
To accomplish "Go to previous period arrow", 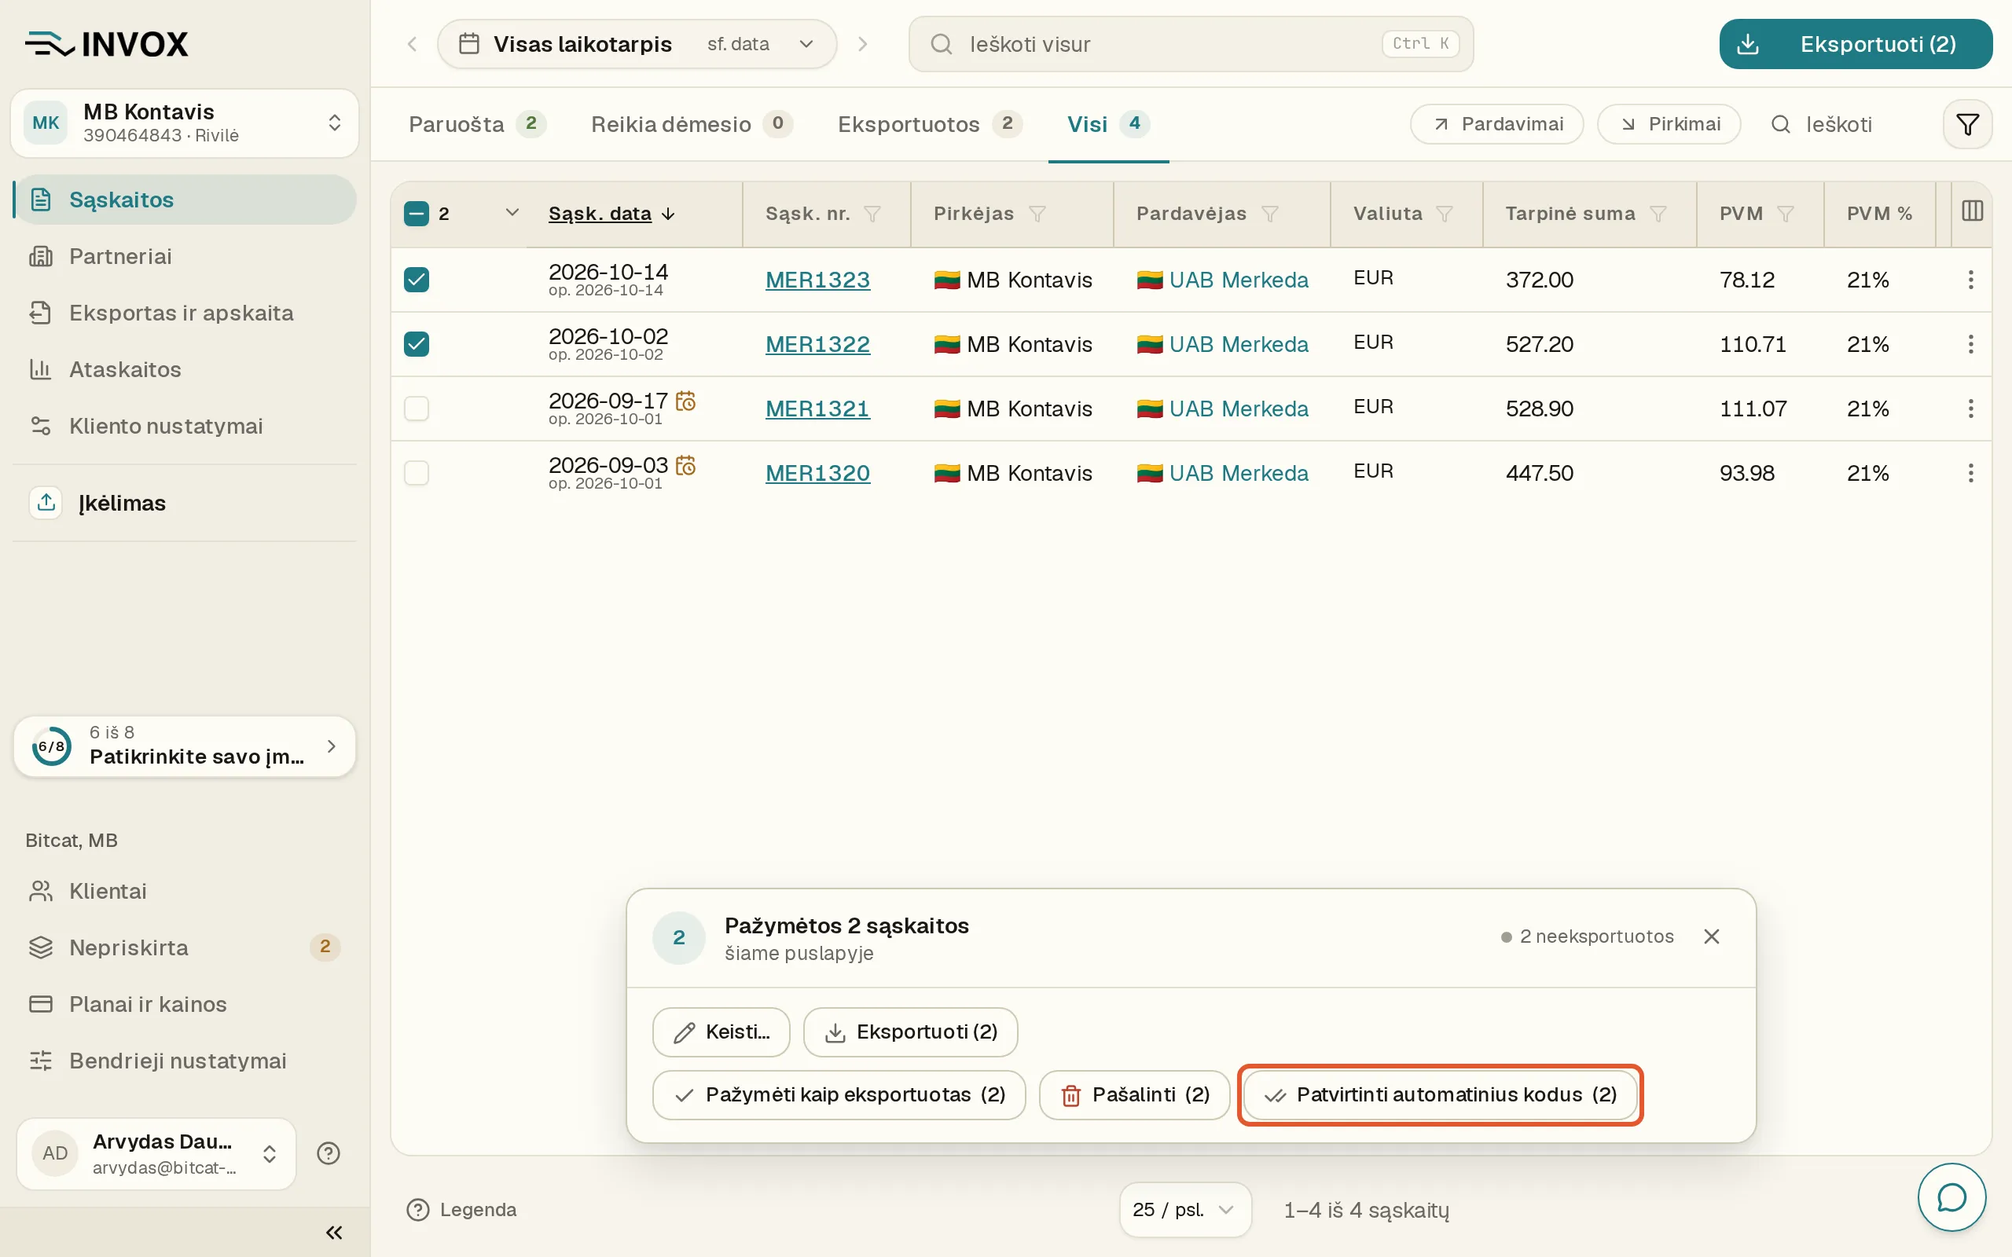I will tap(413, 44).
